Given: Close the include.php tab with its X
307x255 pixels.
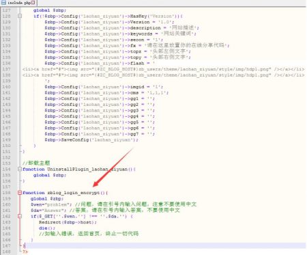Looking at the screenshot, I should (33, 3).
